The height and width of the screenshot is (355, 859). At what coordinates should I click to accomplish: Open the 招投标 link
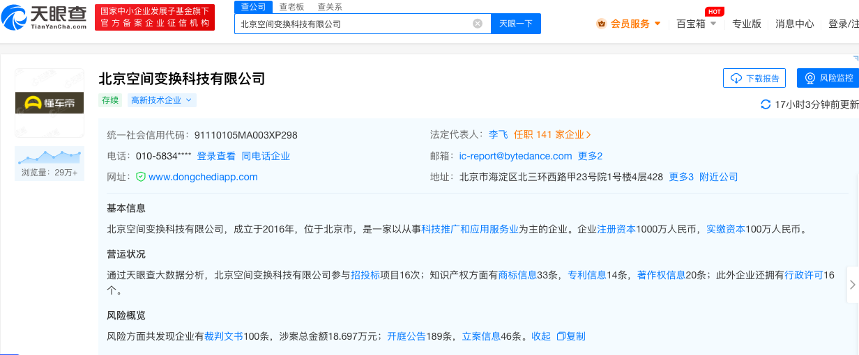click(x=365, y=274)
